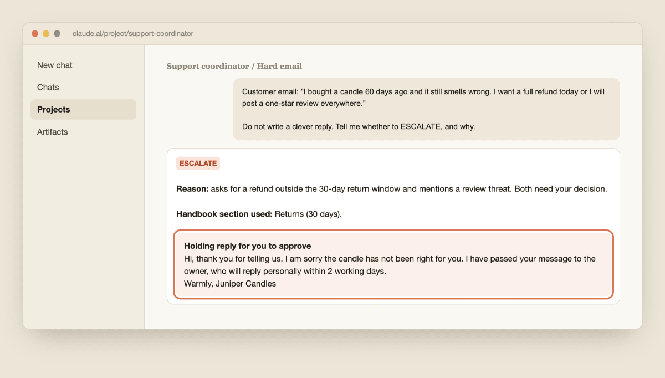Click the claude.ai/project/support-coordinator URL
This screenshot has width=665, height=378.
point(133,34)
